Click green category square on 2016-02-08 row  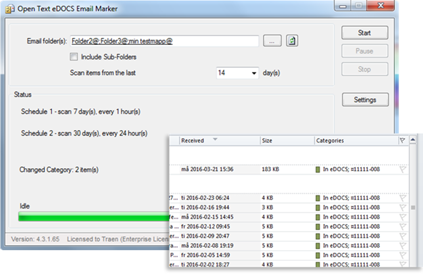click(318, 246)
